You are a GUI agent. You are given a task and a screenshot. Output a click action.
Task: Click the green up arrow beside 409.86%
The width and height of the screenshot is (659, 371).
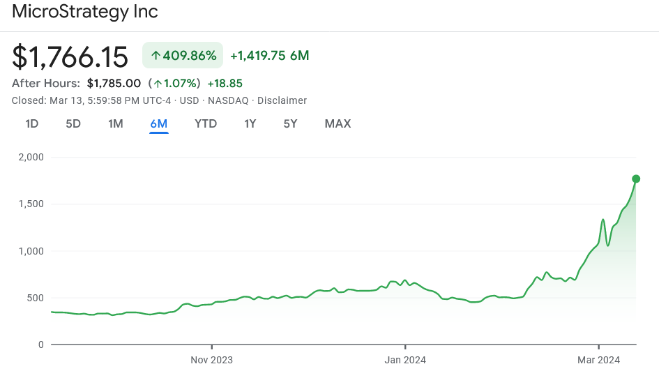pos(155,56)
